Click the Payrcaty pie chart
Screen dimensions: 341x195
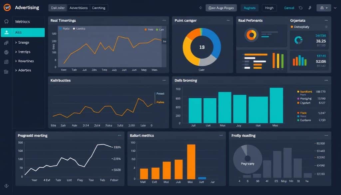point(247,159)
